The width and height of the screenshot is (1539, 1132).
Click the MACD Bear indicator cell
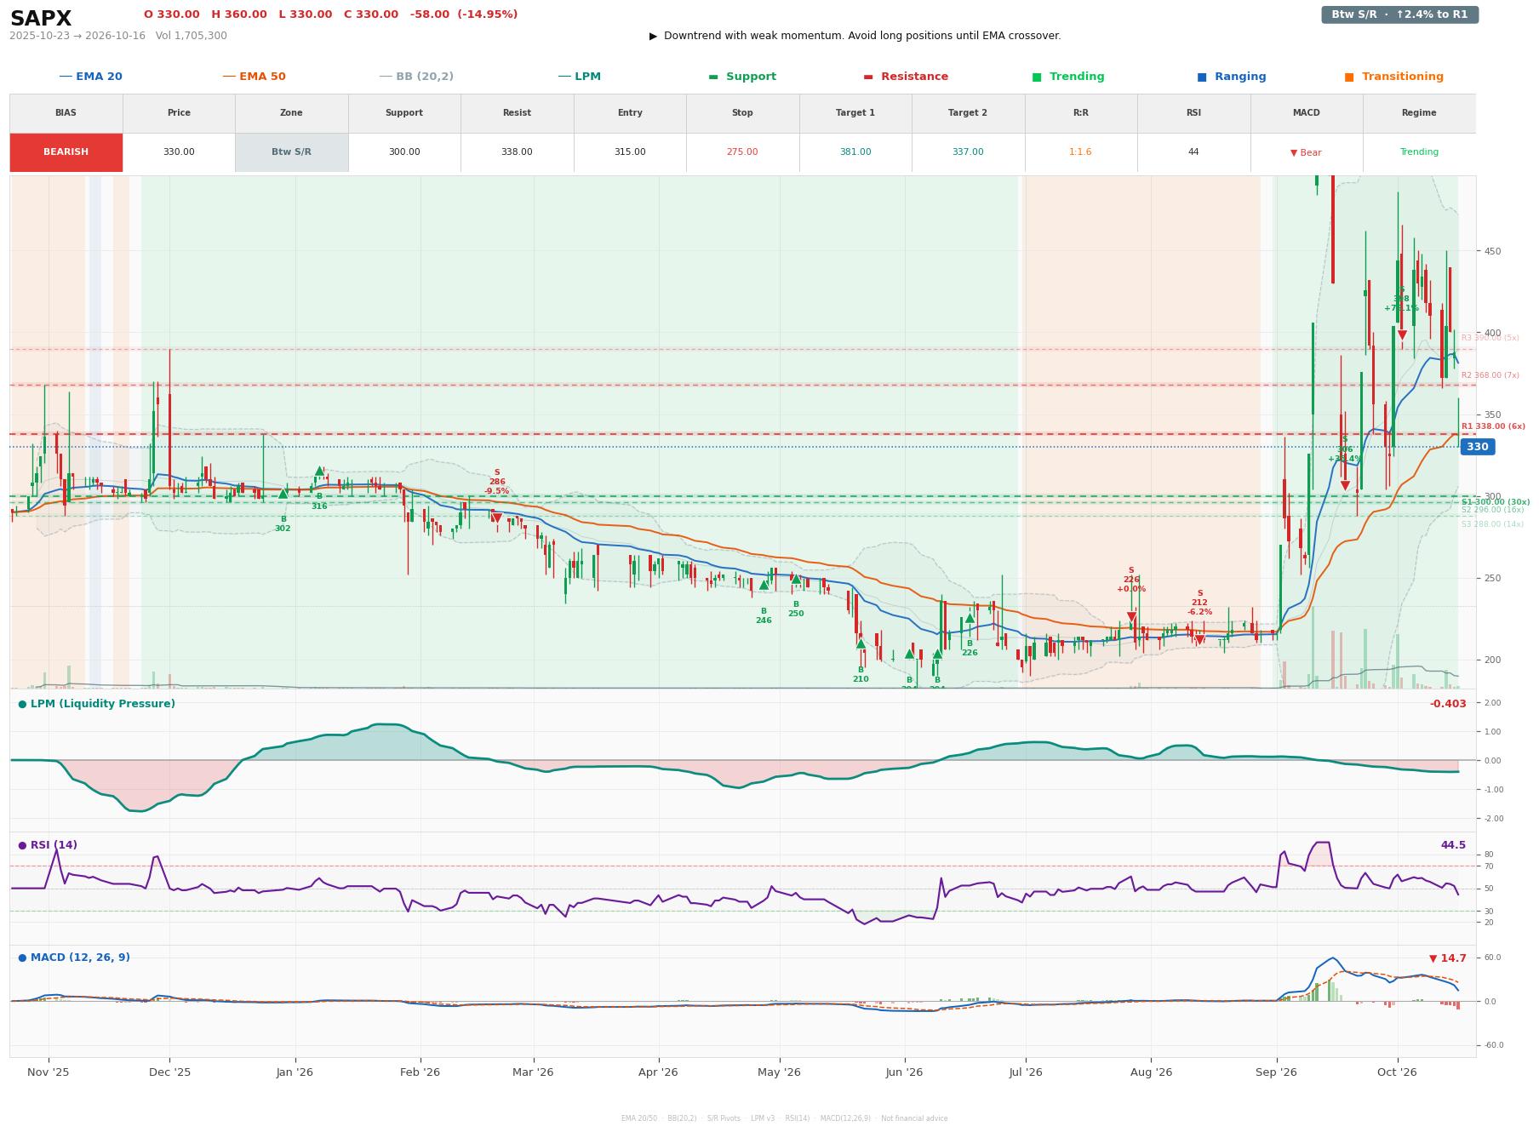(x=1306, y=152)
